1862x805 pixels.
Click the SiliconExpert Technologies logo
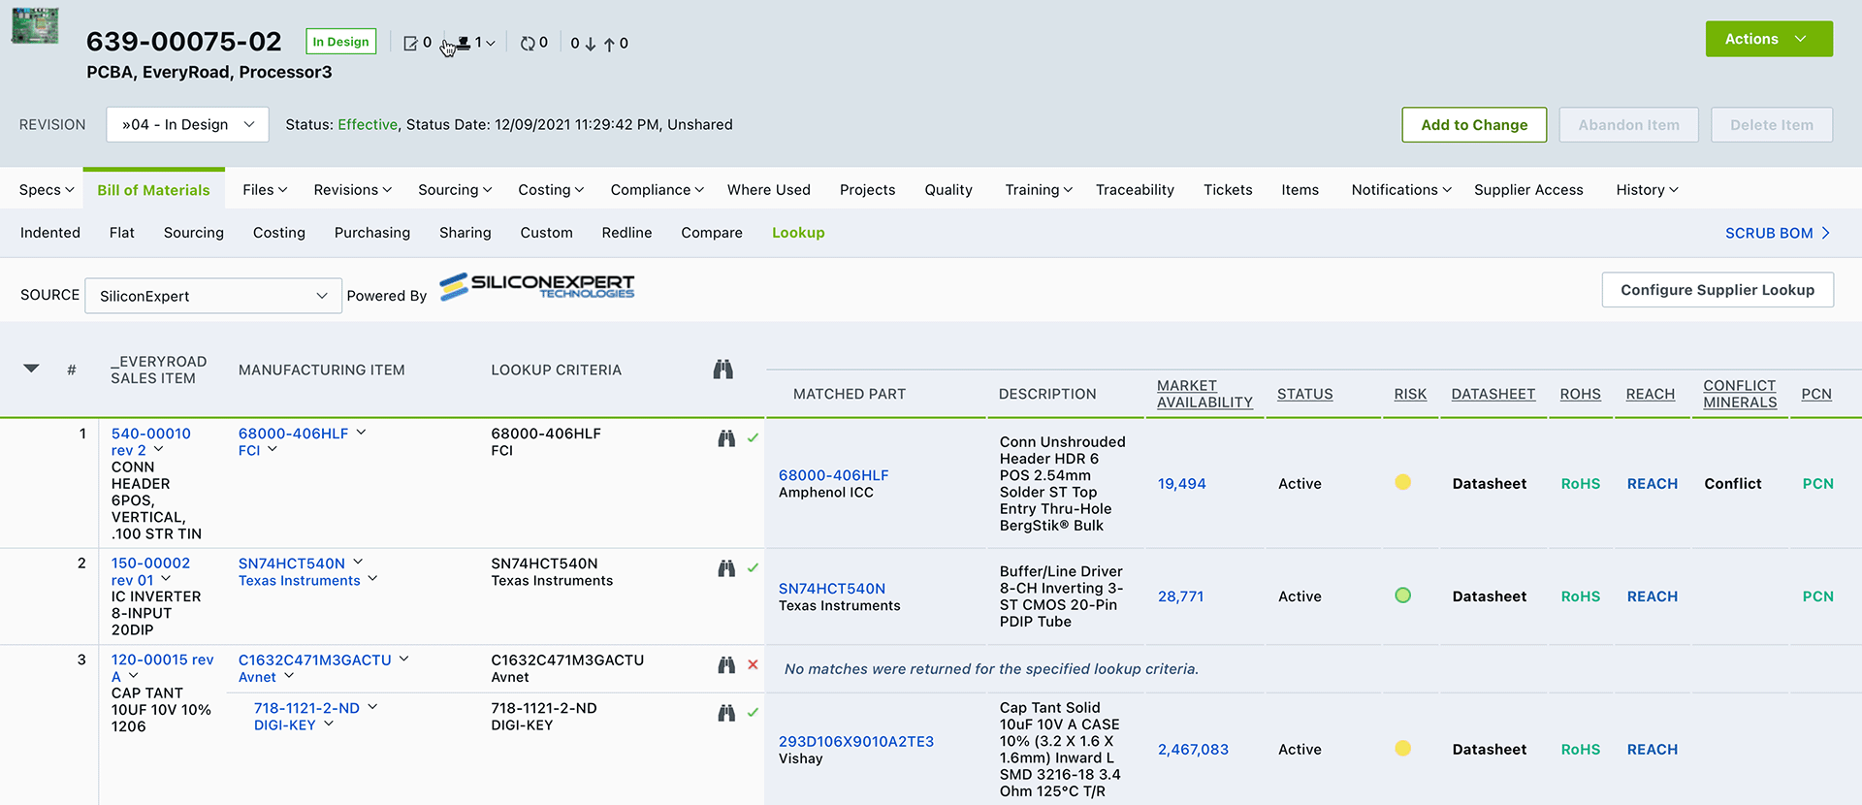537,286
